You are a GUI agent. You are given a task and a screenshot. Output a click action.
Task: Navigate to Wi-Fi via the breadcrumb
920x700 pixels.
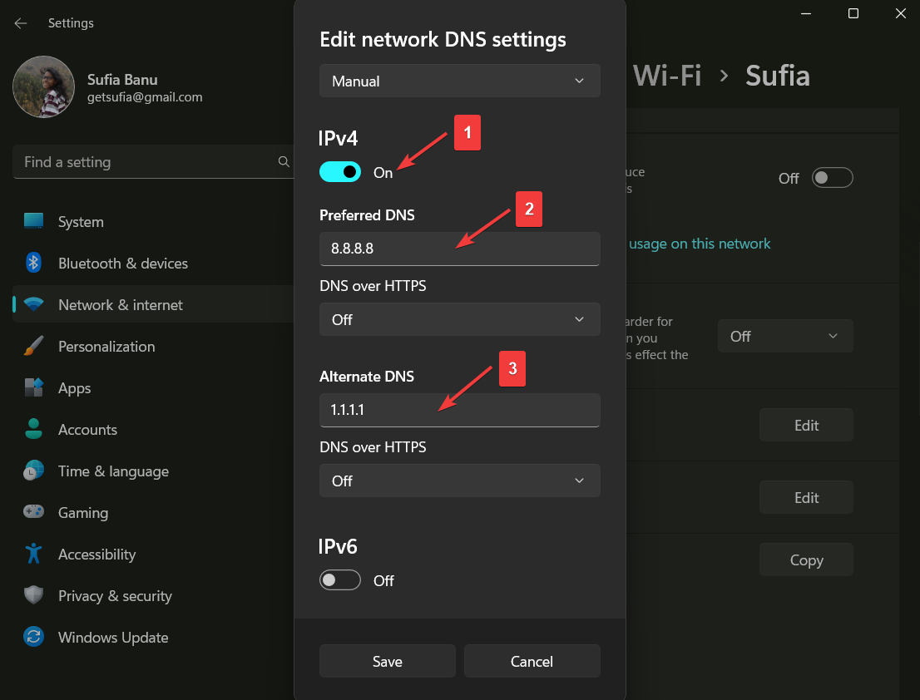point(668,75)
